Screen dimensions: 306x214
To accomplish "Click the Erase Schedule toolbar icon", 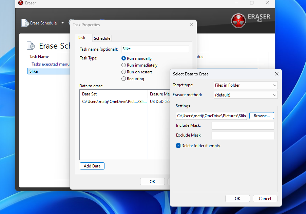I will [x=25, y=23].
